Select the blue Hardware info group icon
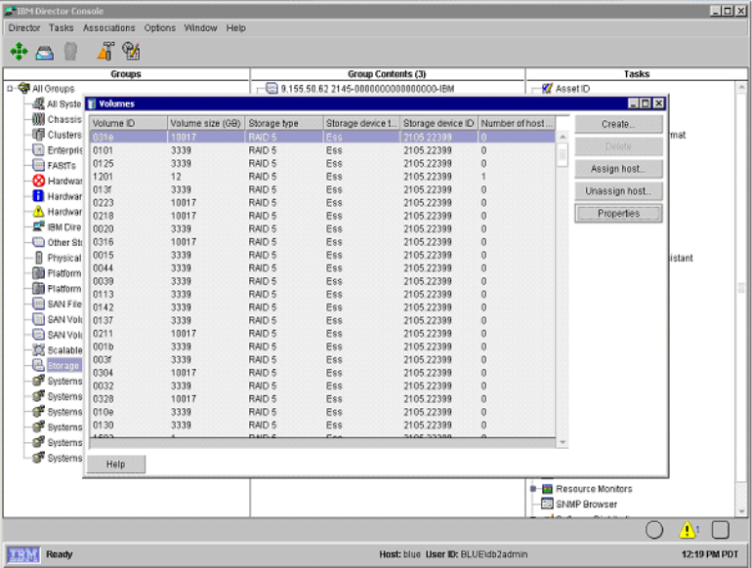 [x=38, y=196]
